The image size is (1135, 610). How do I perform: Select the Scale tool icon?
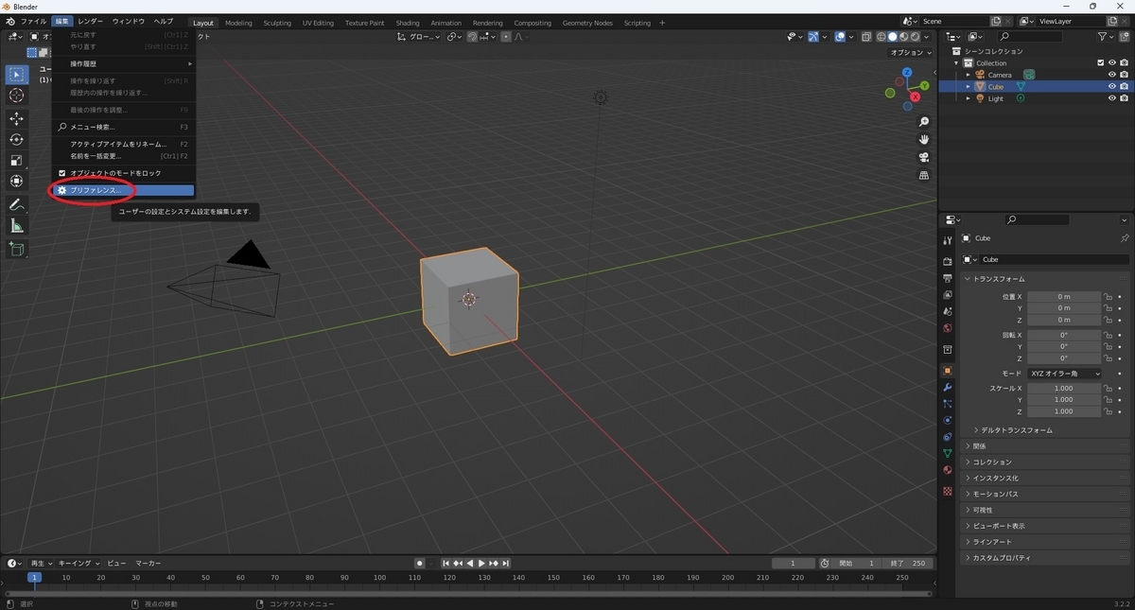17,160
